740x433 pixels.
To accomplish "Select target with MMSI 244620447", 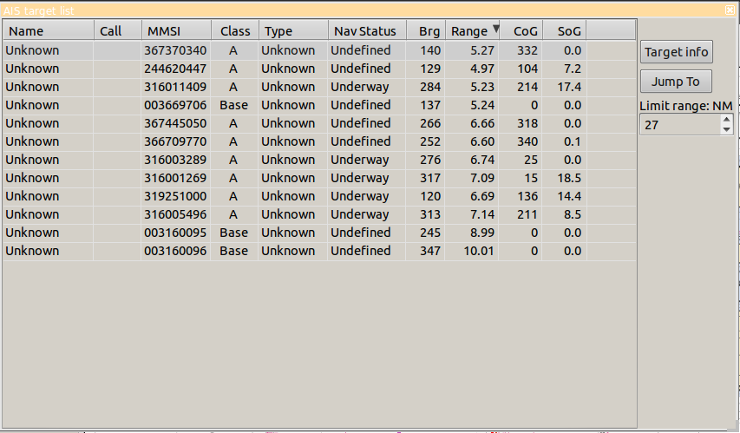I will 175,69.
